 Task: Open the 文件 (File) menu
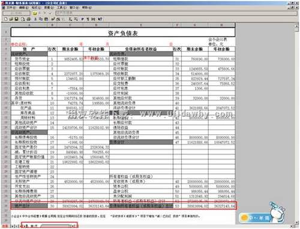11,8
